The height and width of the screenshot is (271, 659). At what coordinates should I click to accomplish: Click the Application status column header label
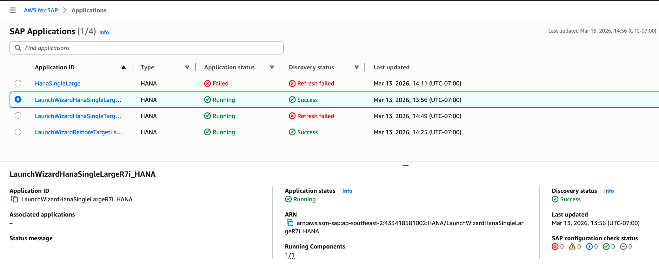click(x=229, y=67)
